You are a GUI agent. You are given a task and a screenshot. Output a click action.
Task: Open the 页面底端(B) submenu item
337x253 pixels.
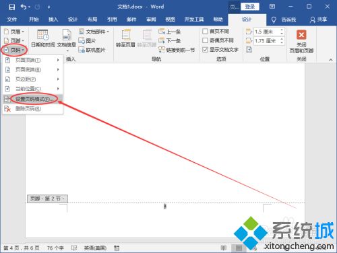point(32,70)
